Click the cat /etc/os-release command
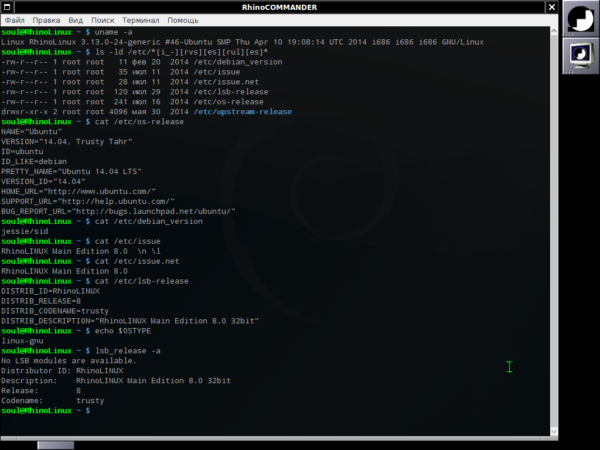The image size is (600, 450). 139,122
